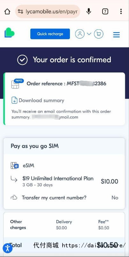Click the $19 Unlimited International Plan text
This screenshot has height=257, width=129.
pos(58,178)
